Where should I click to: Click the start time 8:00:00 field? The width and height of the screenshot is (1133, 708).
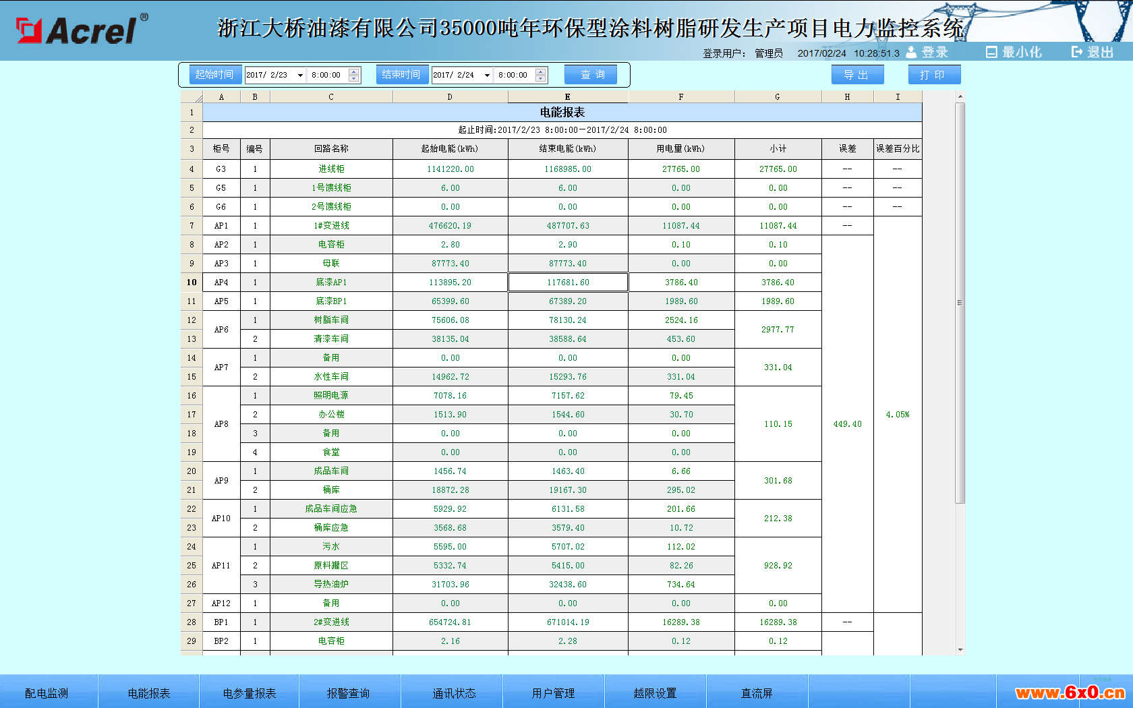[x=328, y=75]
